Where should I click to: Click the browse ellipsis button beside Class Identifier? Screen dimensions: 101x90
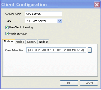90,50
